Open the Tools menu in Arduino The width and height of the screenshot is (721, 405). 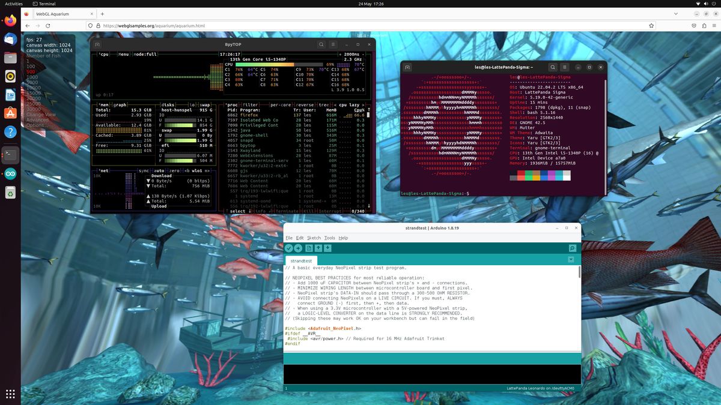330,238
